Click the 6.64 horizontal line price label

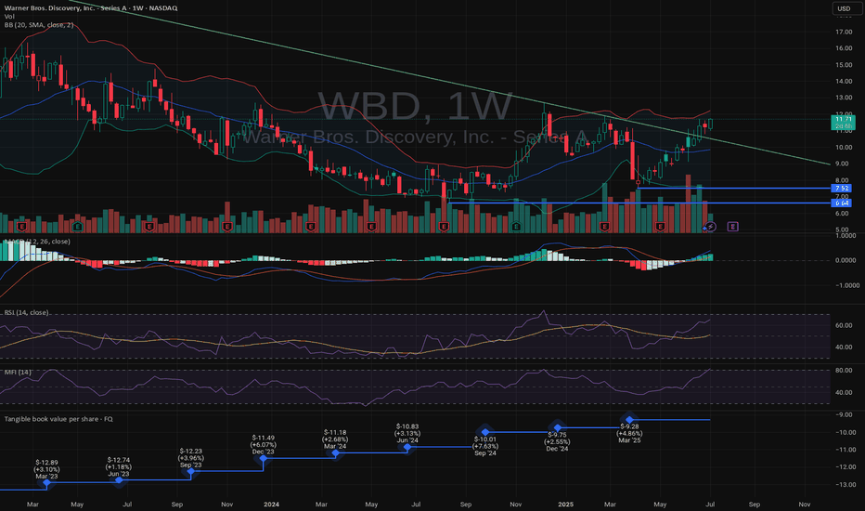(841, 203)
